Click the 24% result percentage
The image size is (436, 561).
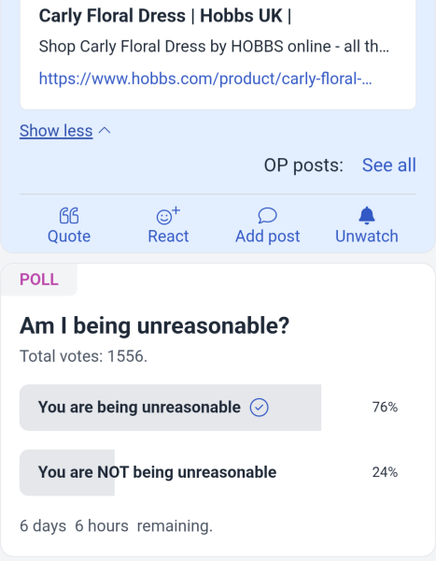coord(385,472)
